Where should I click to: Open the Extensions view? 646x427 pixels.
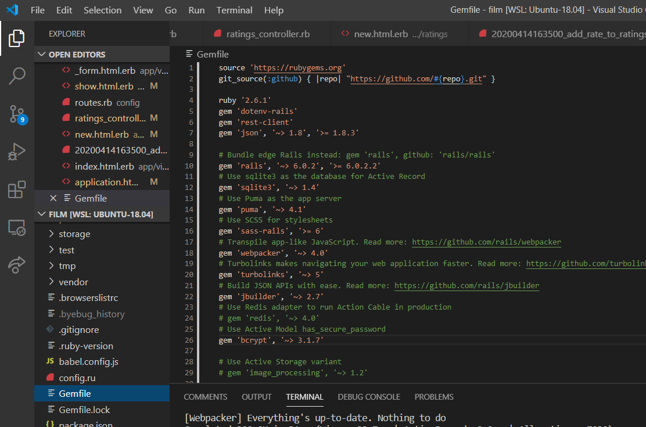[x=17, y=189]
